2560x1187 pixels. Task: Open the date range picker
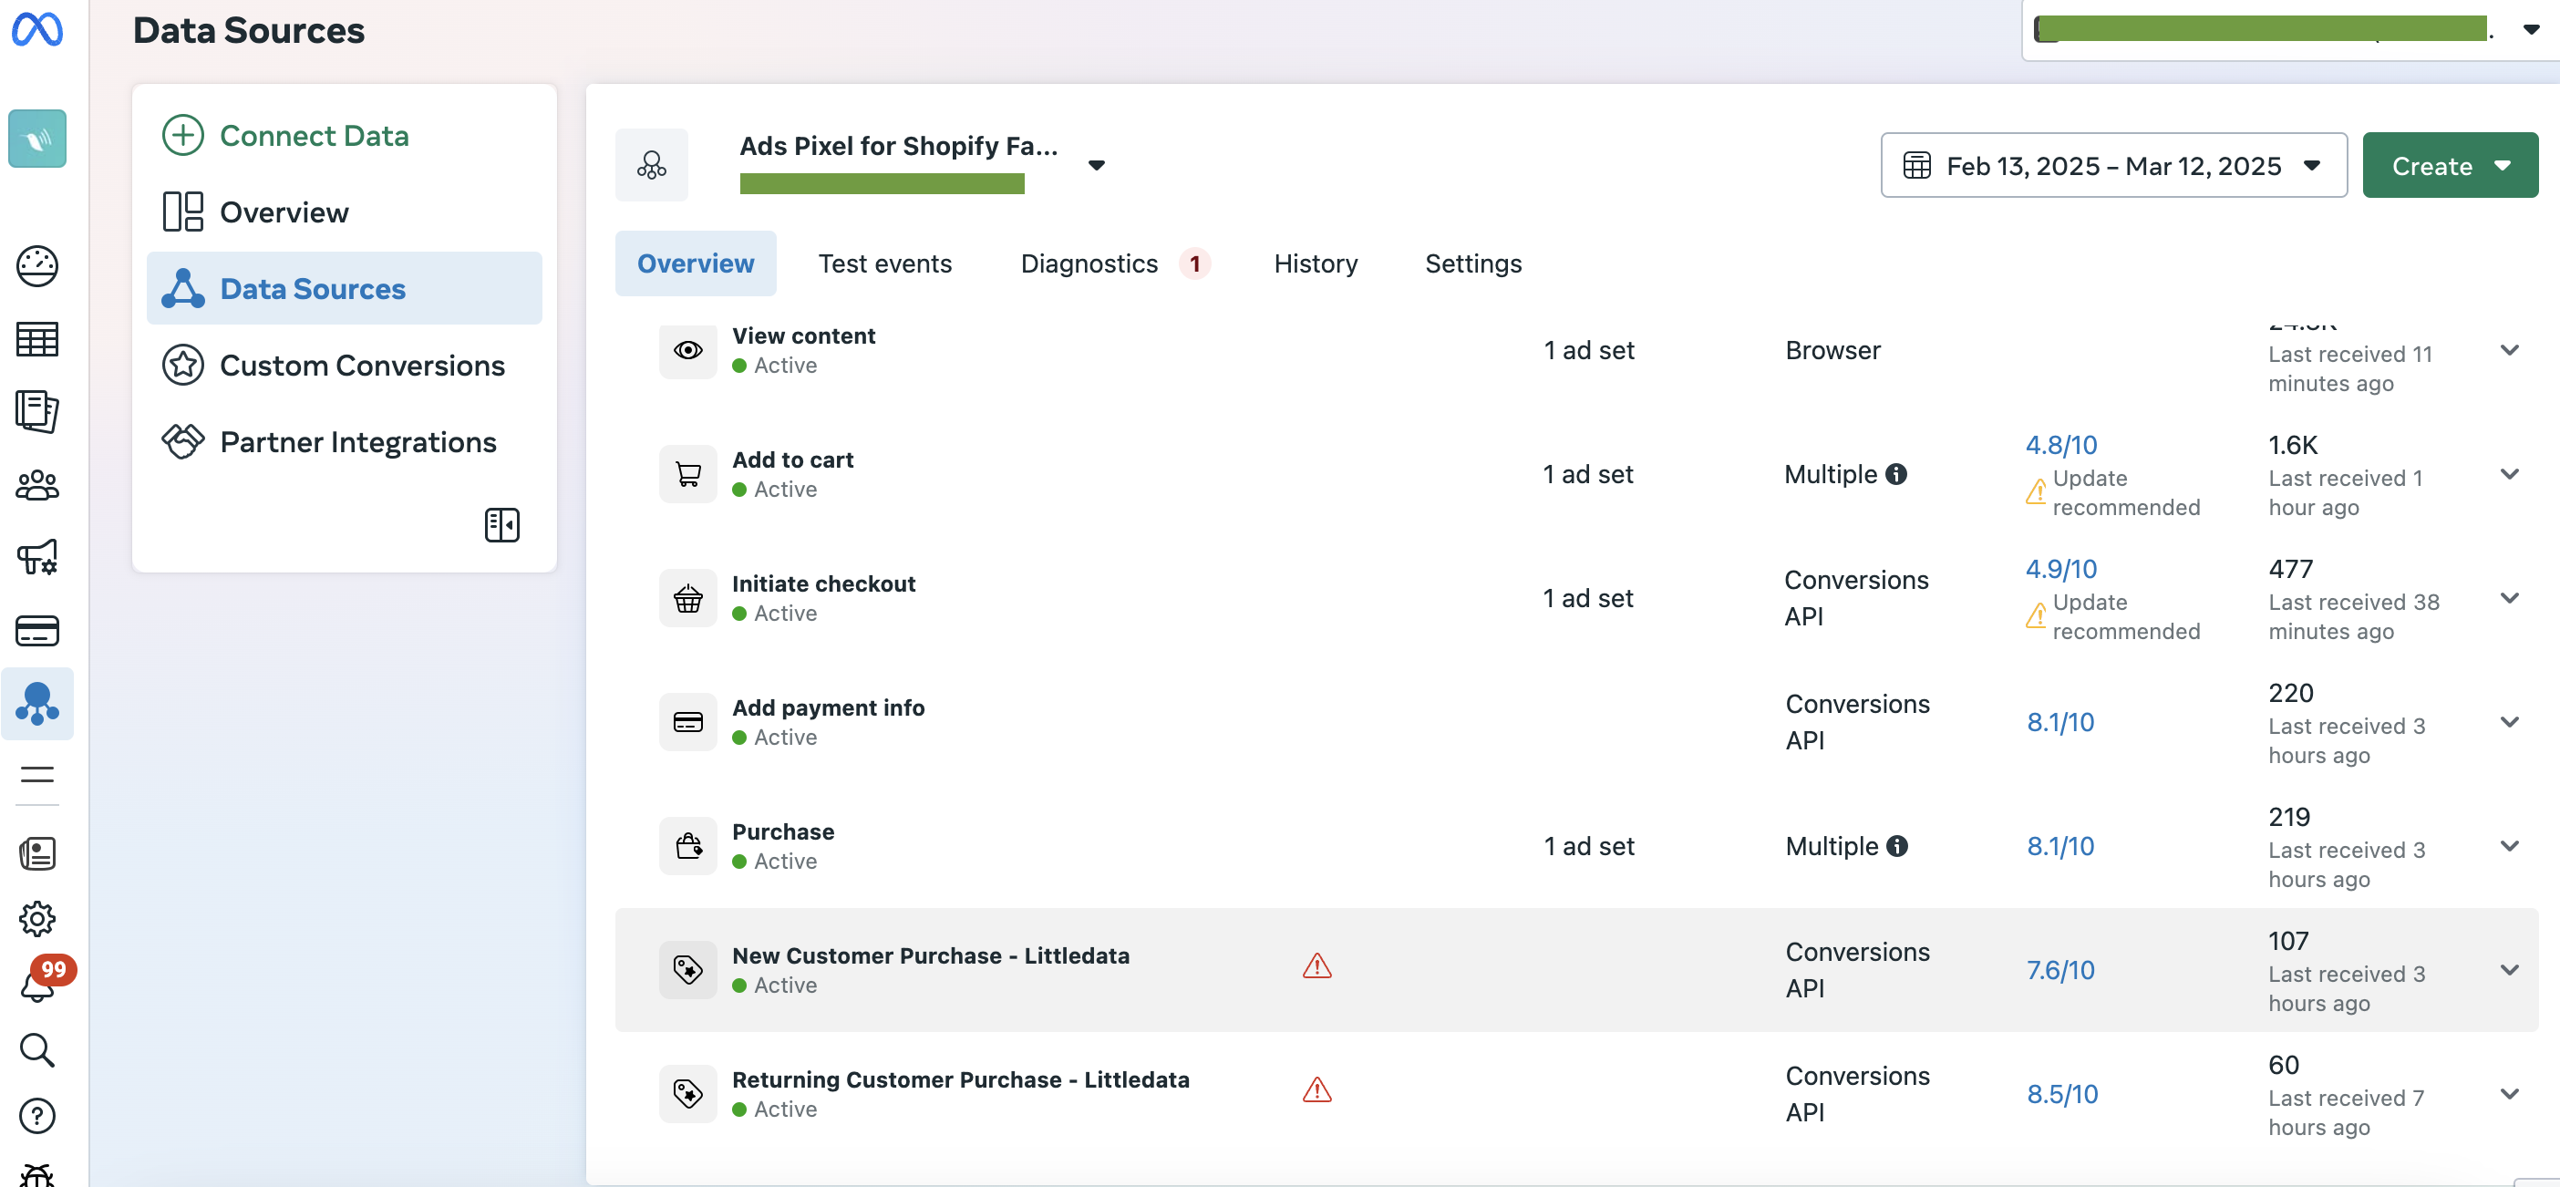(x=2114, y=165)
